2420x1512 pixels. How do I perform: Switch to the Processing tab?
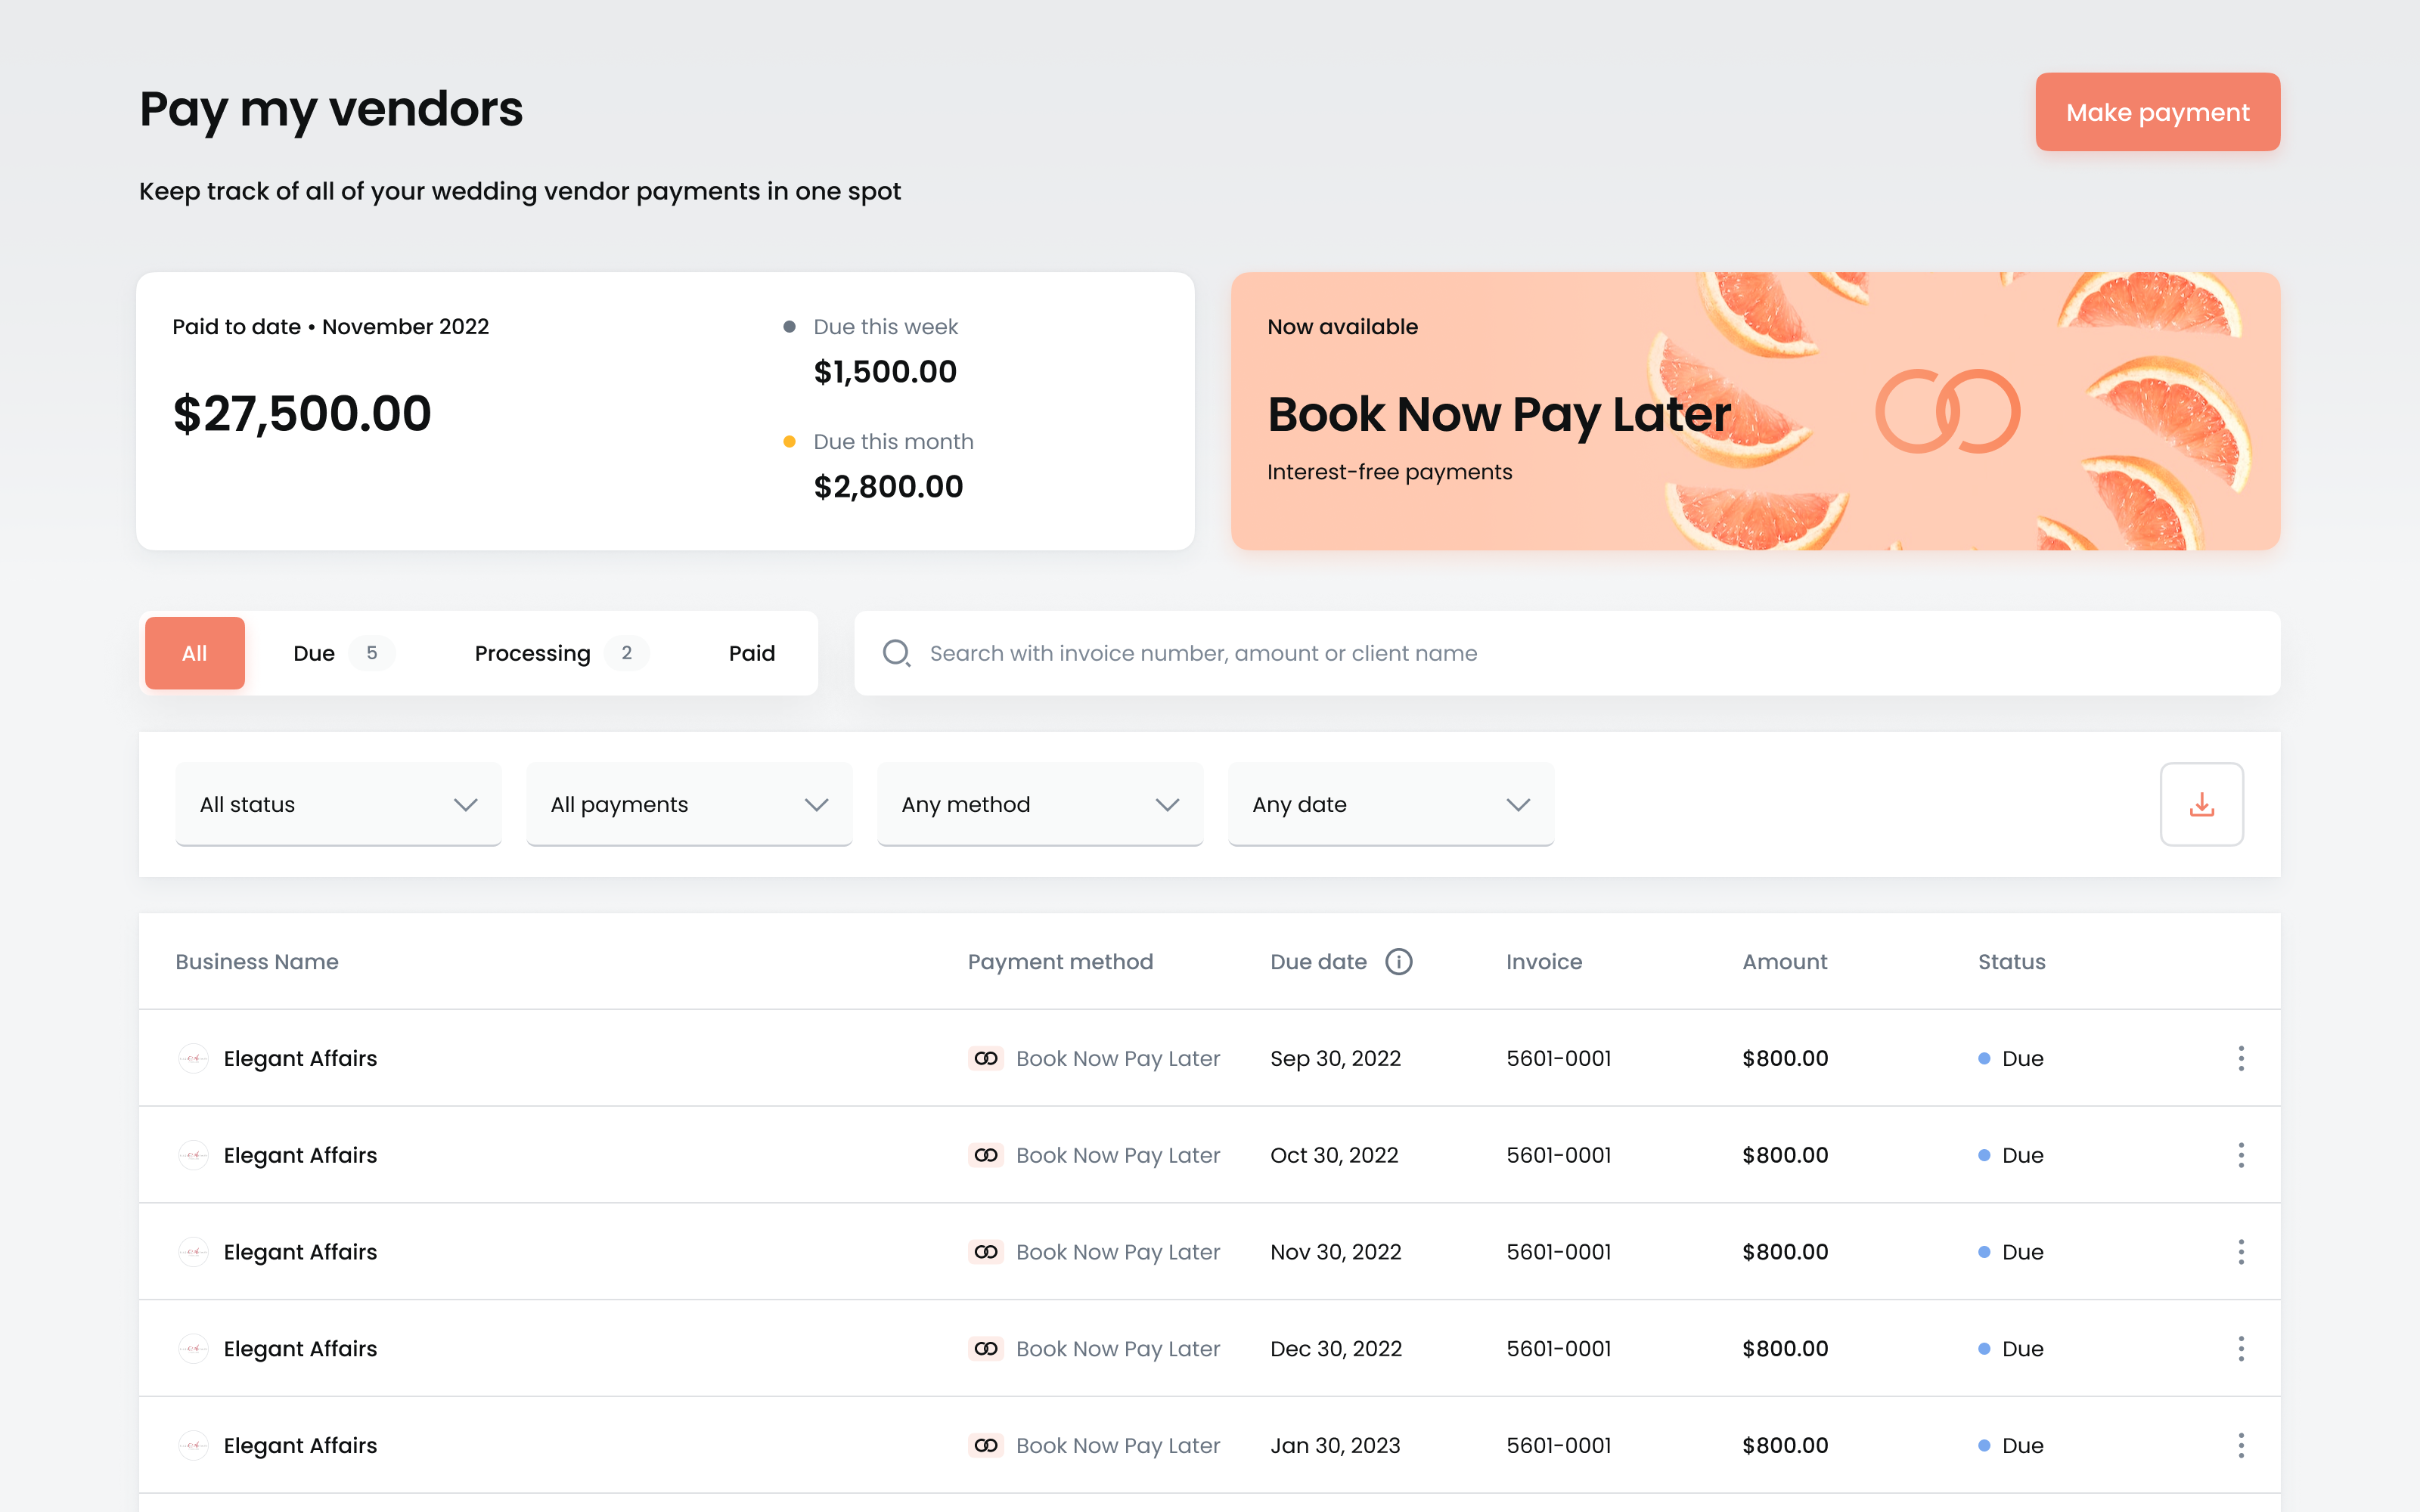click(x=561, y=653)
